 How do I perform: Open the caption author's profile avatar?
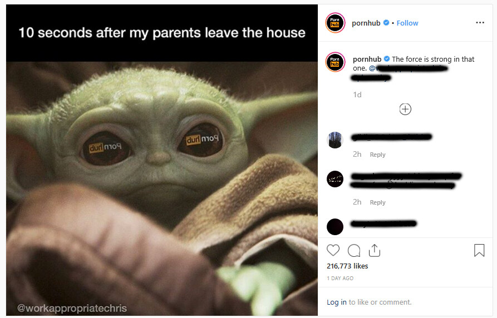335,62
